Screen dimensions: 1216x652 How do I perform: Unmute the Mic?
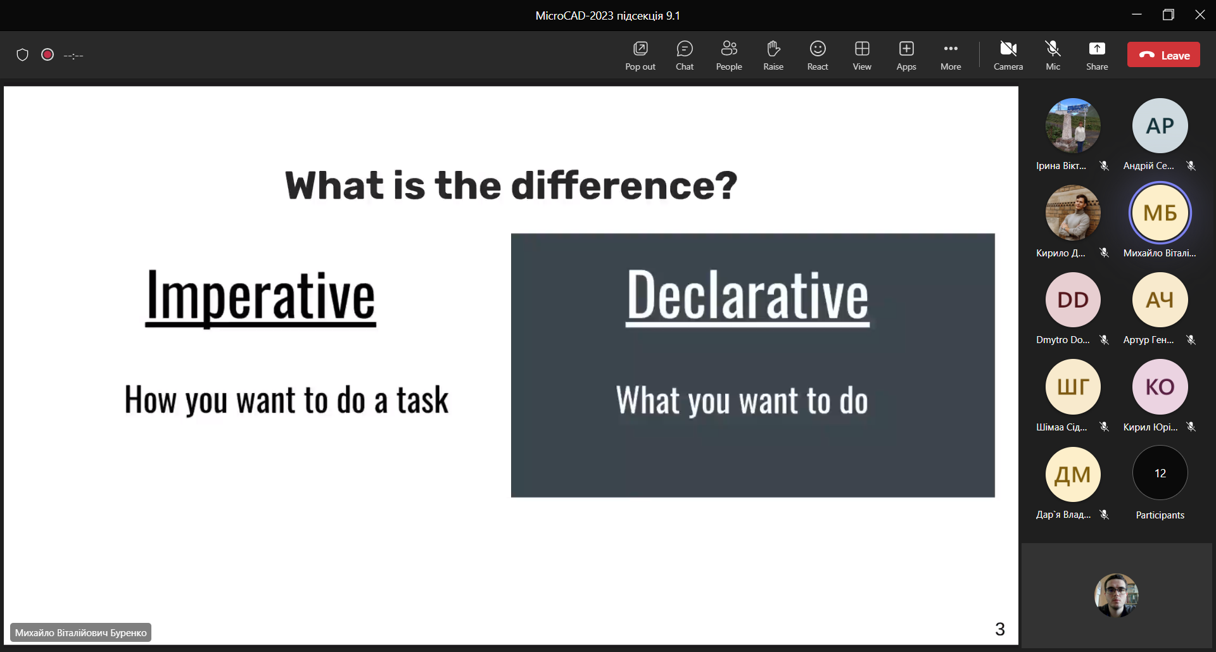pos(1053,55)
